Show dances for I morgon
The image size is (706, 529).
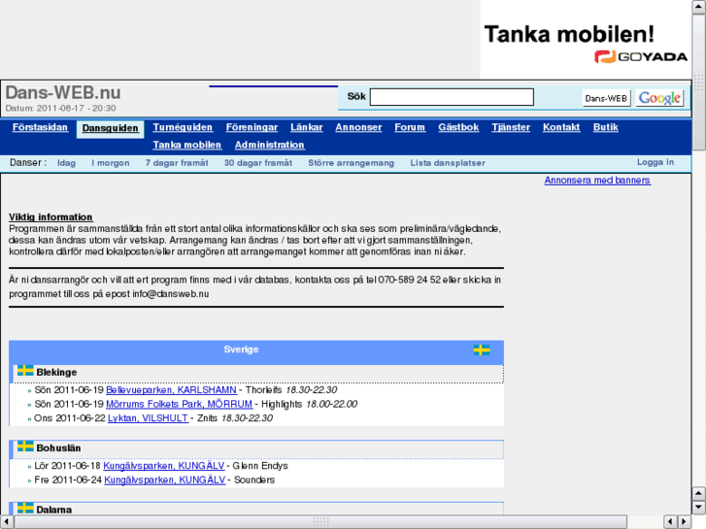tap(111, 163)
